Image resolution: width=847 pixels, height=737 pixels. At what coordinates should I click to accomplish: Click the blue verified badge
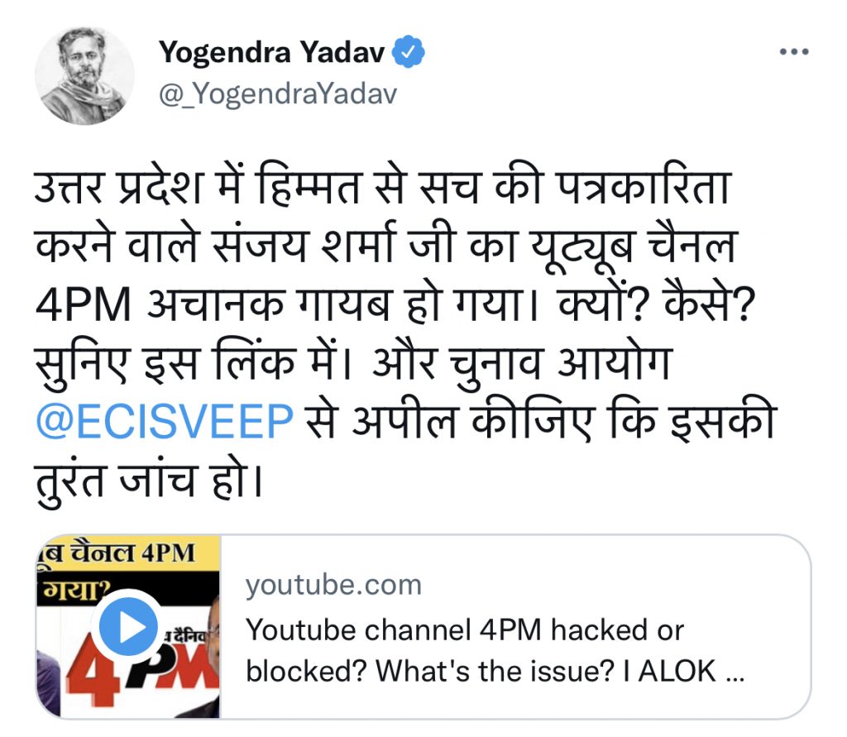(408, 52)
